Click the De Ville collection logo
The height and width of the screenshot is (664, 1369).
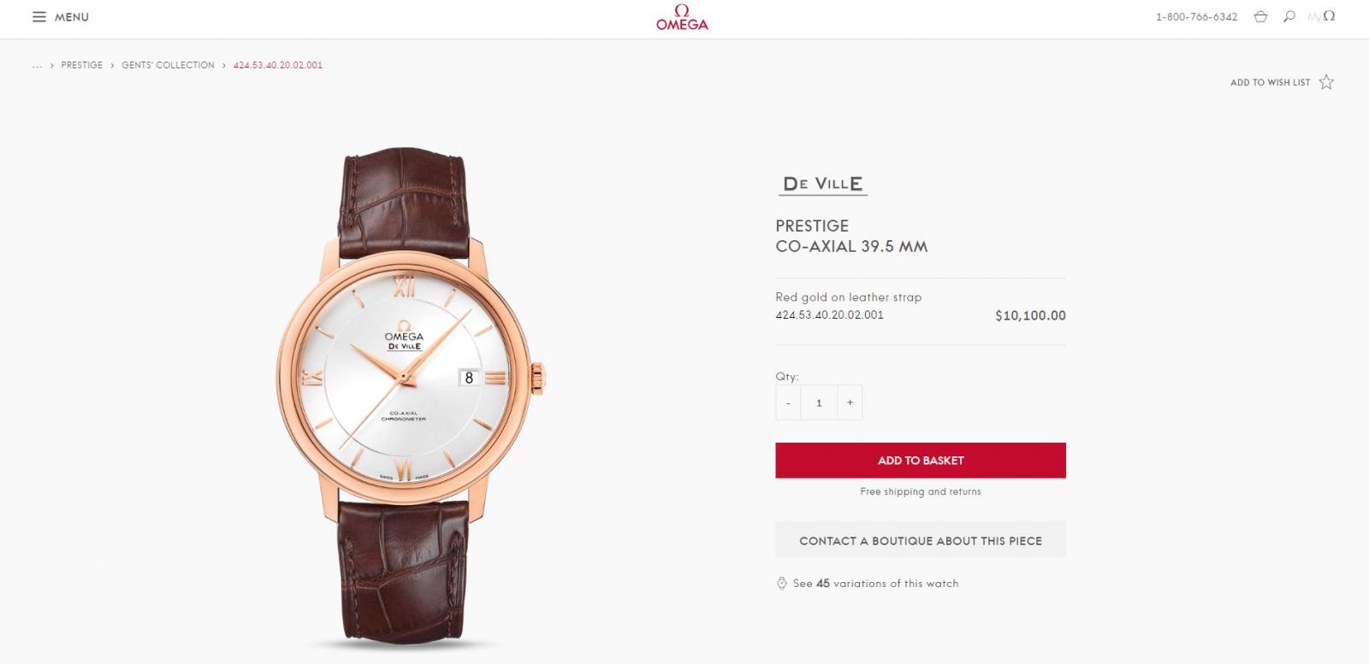coord(823,184)
